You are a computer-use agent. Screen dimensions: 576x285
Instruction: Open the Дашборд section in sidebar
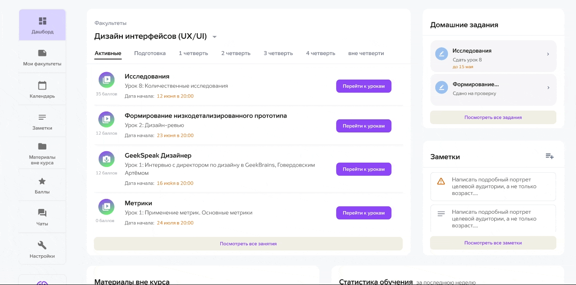42,24
